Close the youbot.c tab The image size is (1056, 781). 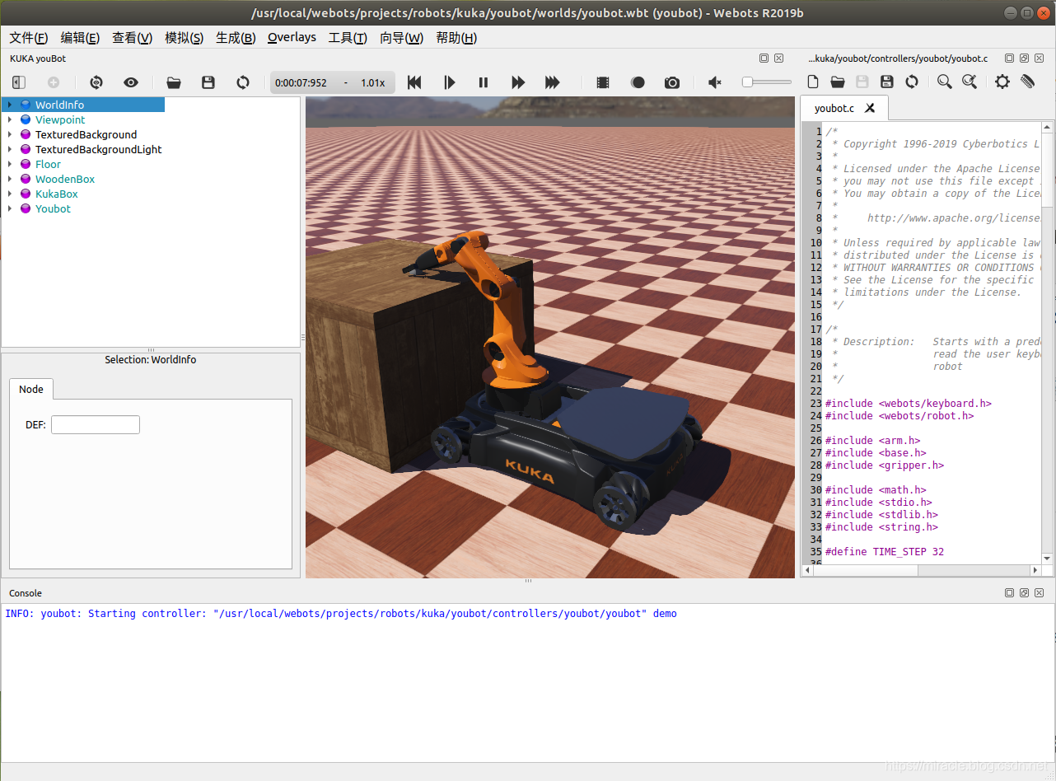click(870, 108)
